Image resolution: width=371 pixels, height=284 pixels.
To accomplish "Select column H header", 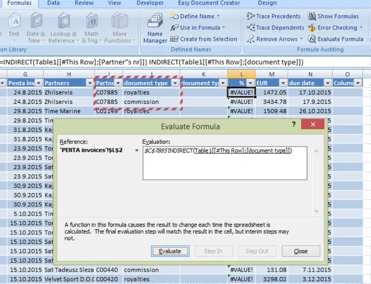I will (x=69, y=74).
